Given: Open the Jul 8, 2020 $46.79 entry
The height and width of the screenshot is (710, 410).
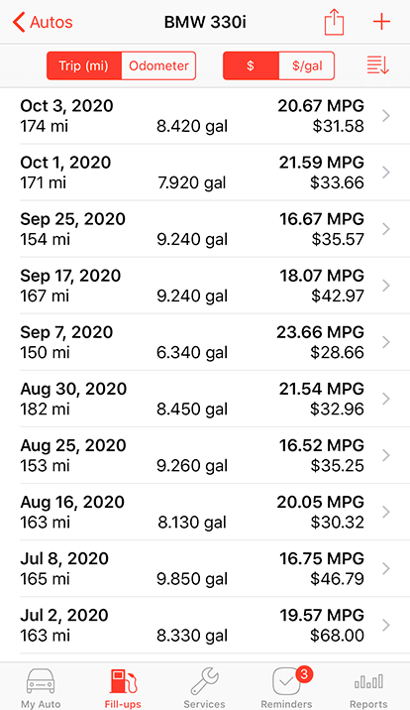Looking at the screenshot, I should tap(205, 569).
